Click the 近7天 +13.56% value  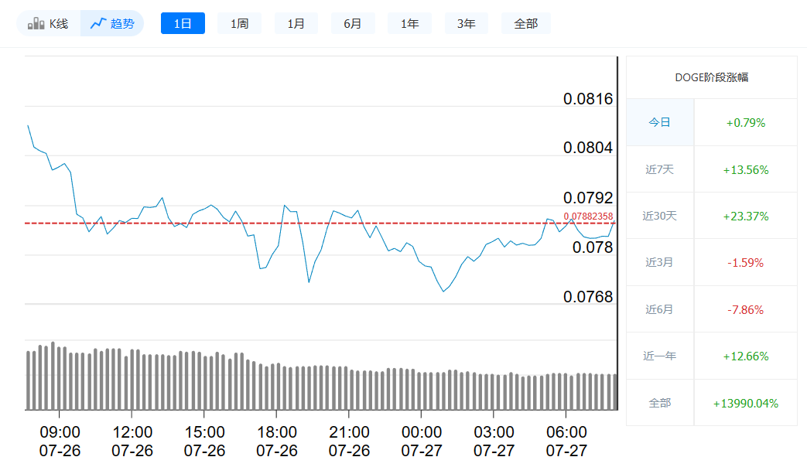tap(745, 169)
